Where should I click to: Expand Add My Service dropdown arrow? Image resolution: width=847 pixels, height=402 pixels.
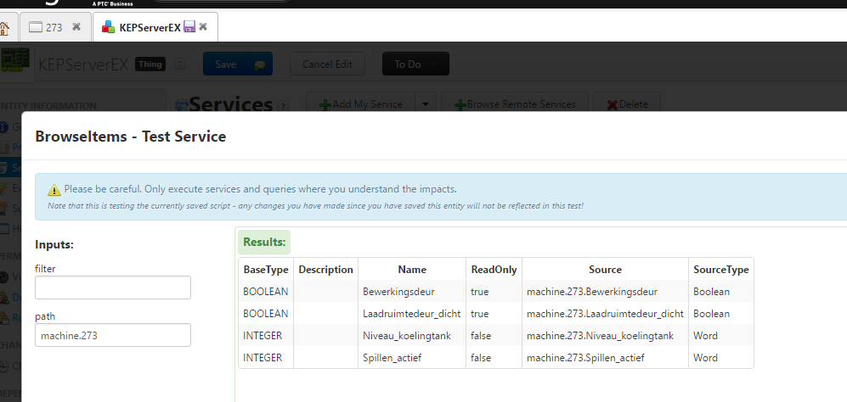point(425,104)
